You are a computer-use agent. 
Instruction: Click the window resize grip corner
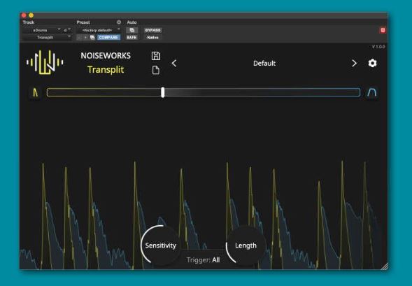click(x=385, y=266)
